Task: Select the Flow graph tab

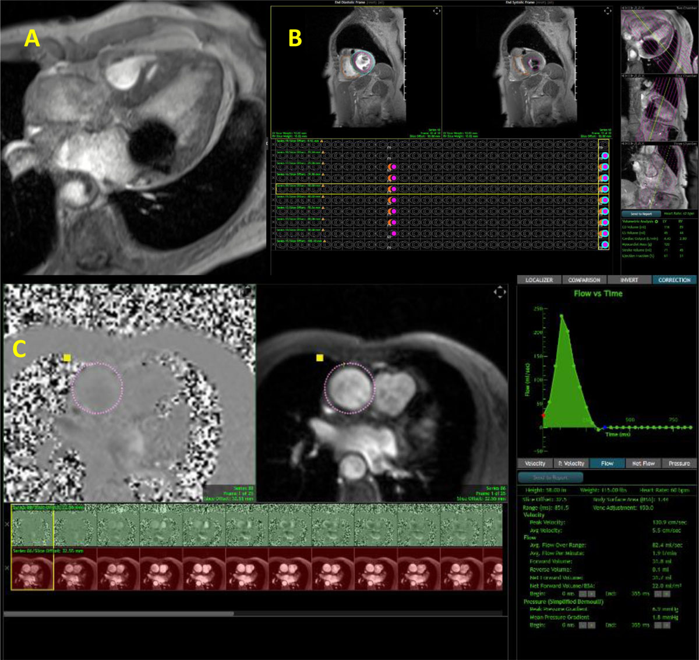Action: click(x=607, y=463)
